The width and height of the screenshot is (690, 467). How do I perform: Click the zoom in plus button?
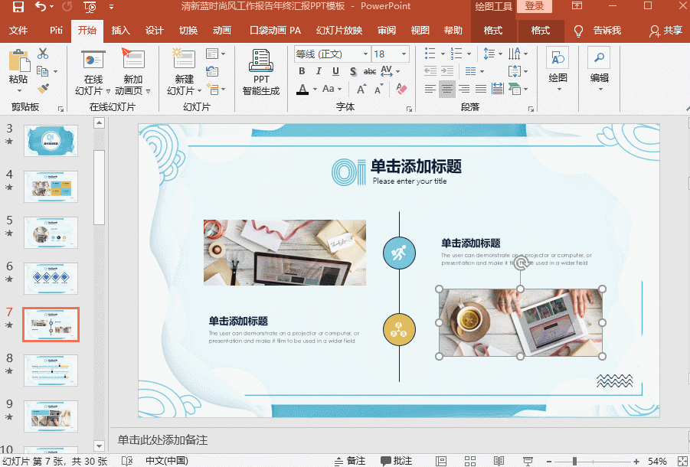coord(636,461)
